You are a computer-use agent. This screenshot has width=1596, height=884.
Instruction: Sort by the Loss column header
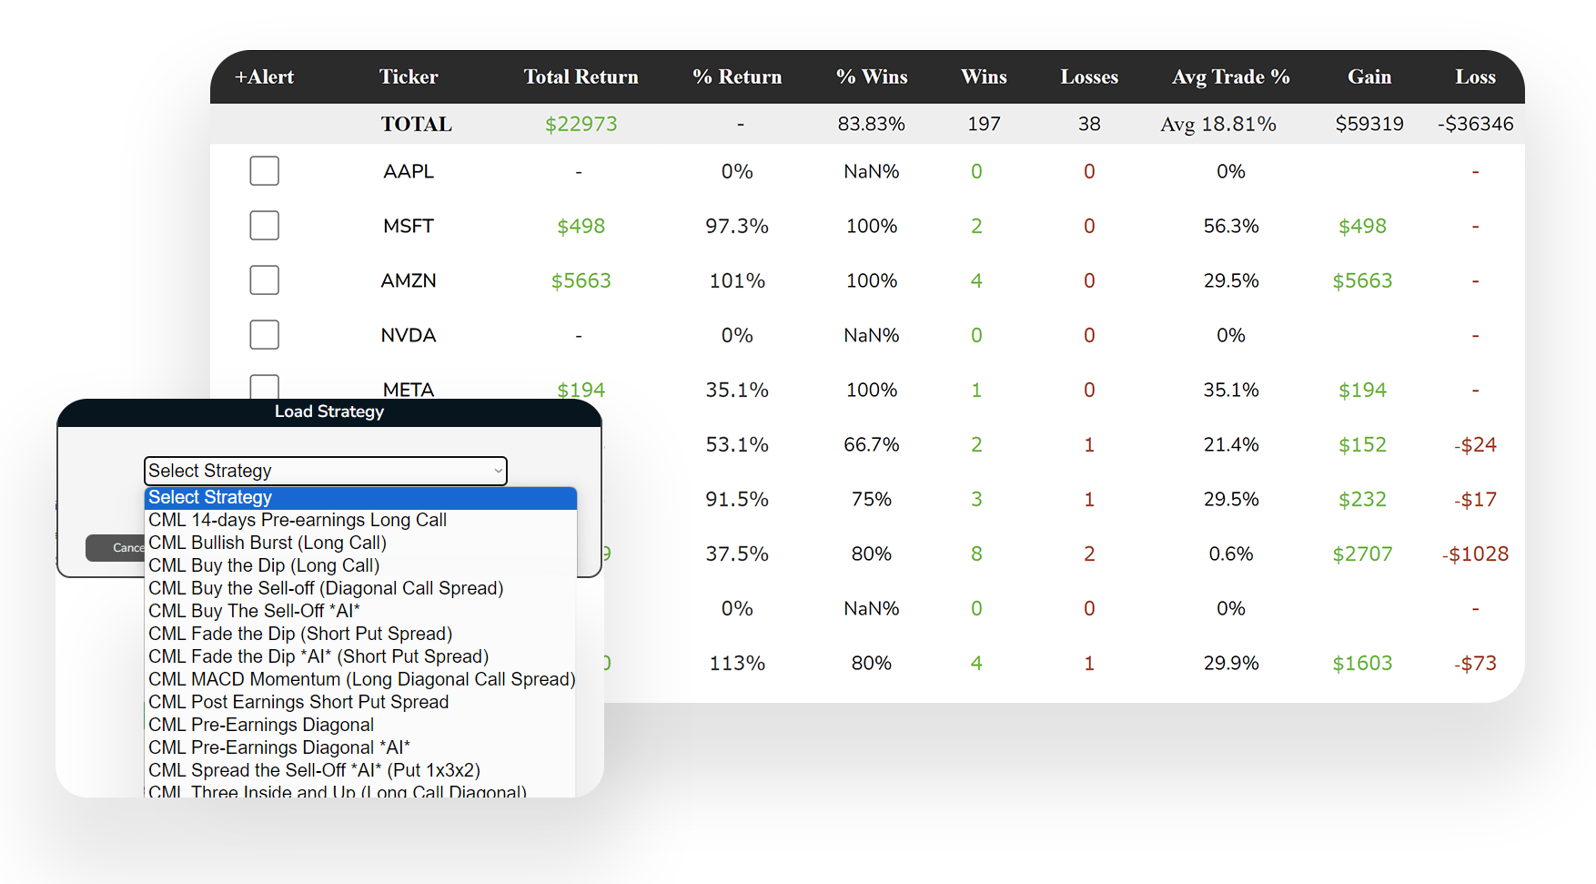point(1475,77)
